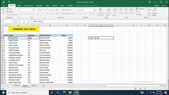Screen dimensions: 169x95
Task: Click the Windows Start button
Action: (3, 93)
